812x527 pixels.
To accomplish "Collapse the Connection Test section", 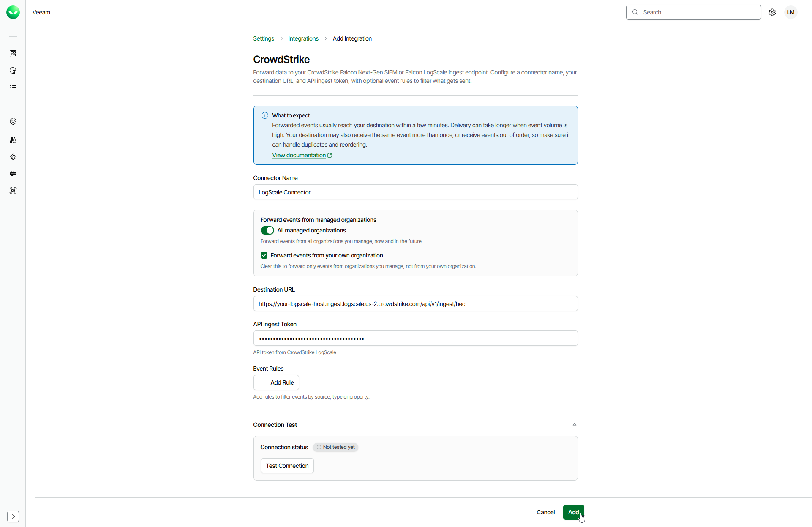I will pyautogui.click(x=575, y=425).
